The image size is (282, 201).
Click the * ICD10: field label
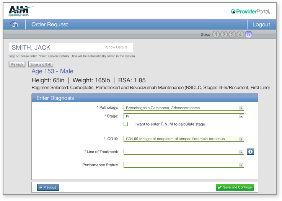[111, 139]
